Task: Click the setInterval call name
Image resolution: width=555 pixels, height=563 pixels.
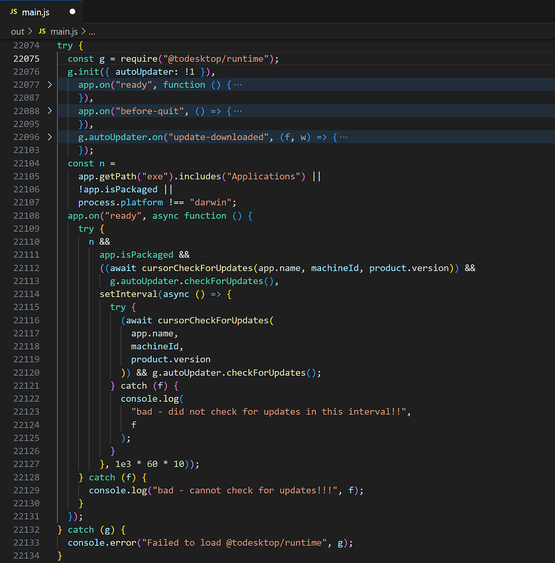Action: 129,294
